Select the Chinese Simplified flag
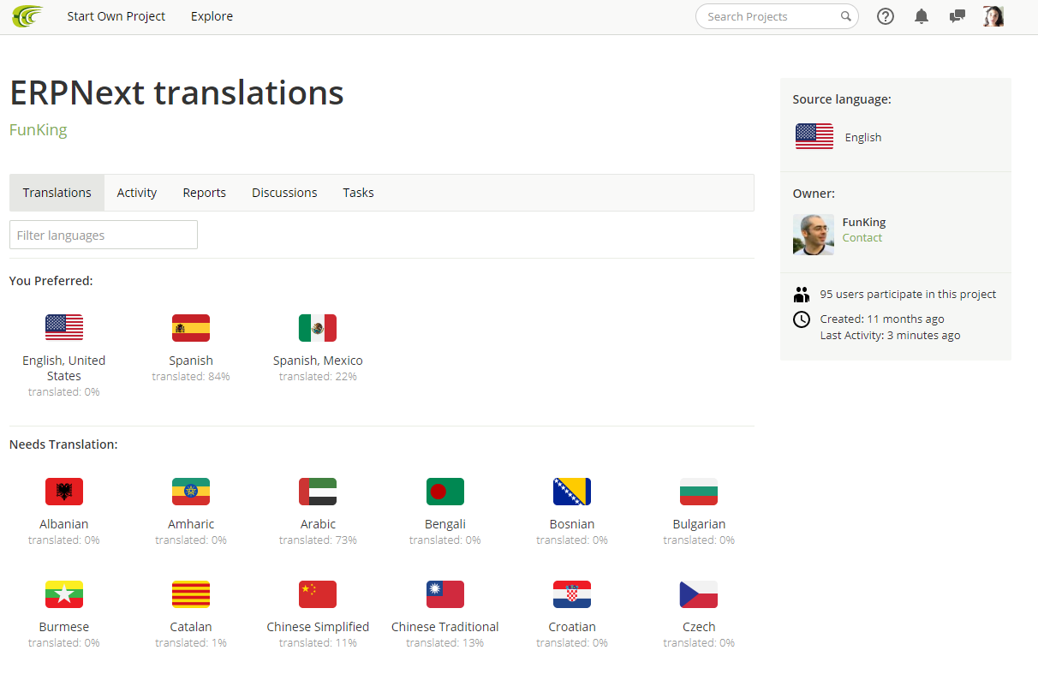1038x674 pixels. pyautogui.click(x=318, y=594)
